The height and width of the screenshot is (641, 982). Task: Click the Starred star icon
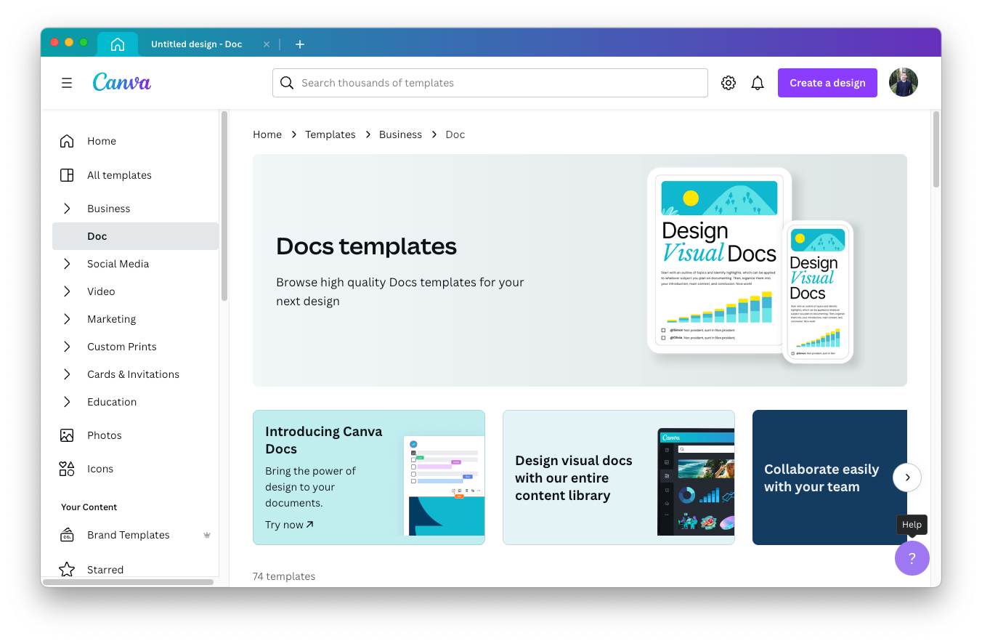67,569
